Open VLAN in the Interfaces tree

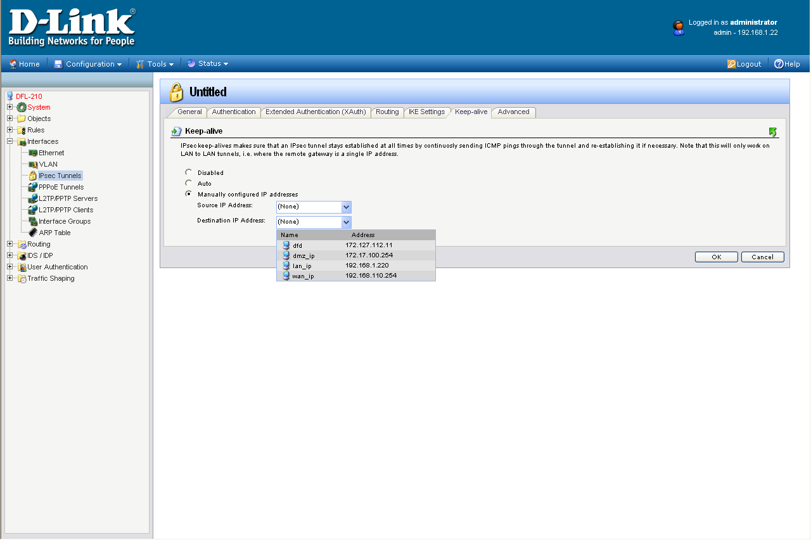point(48,165)
